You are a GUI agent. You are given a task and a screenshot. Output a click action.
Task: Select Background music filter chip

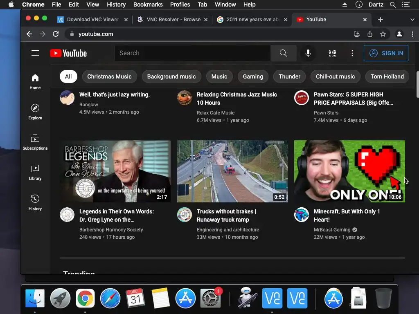click(x=171, y=76)
